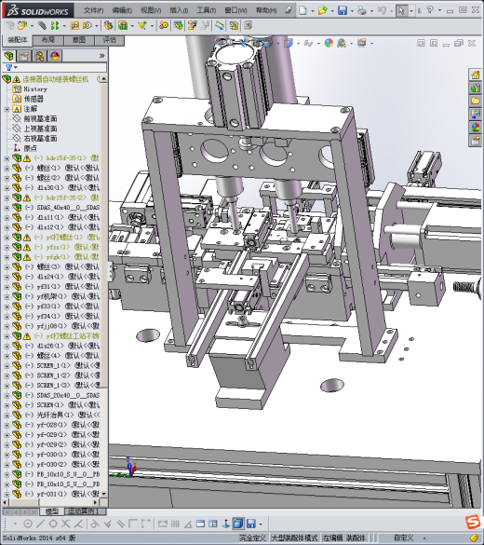Click the Assembly Features icon
Viewport: 484px width, 545px height.
pos(123,25)
